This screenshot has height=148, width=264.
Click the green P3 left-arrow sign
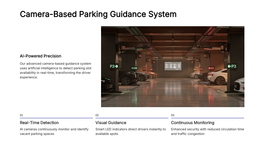(232, 66)
